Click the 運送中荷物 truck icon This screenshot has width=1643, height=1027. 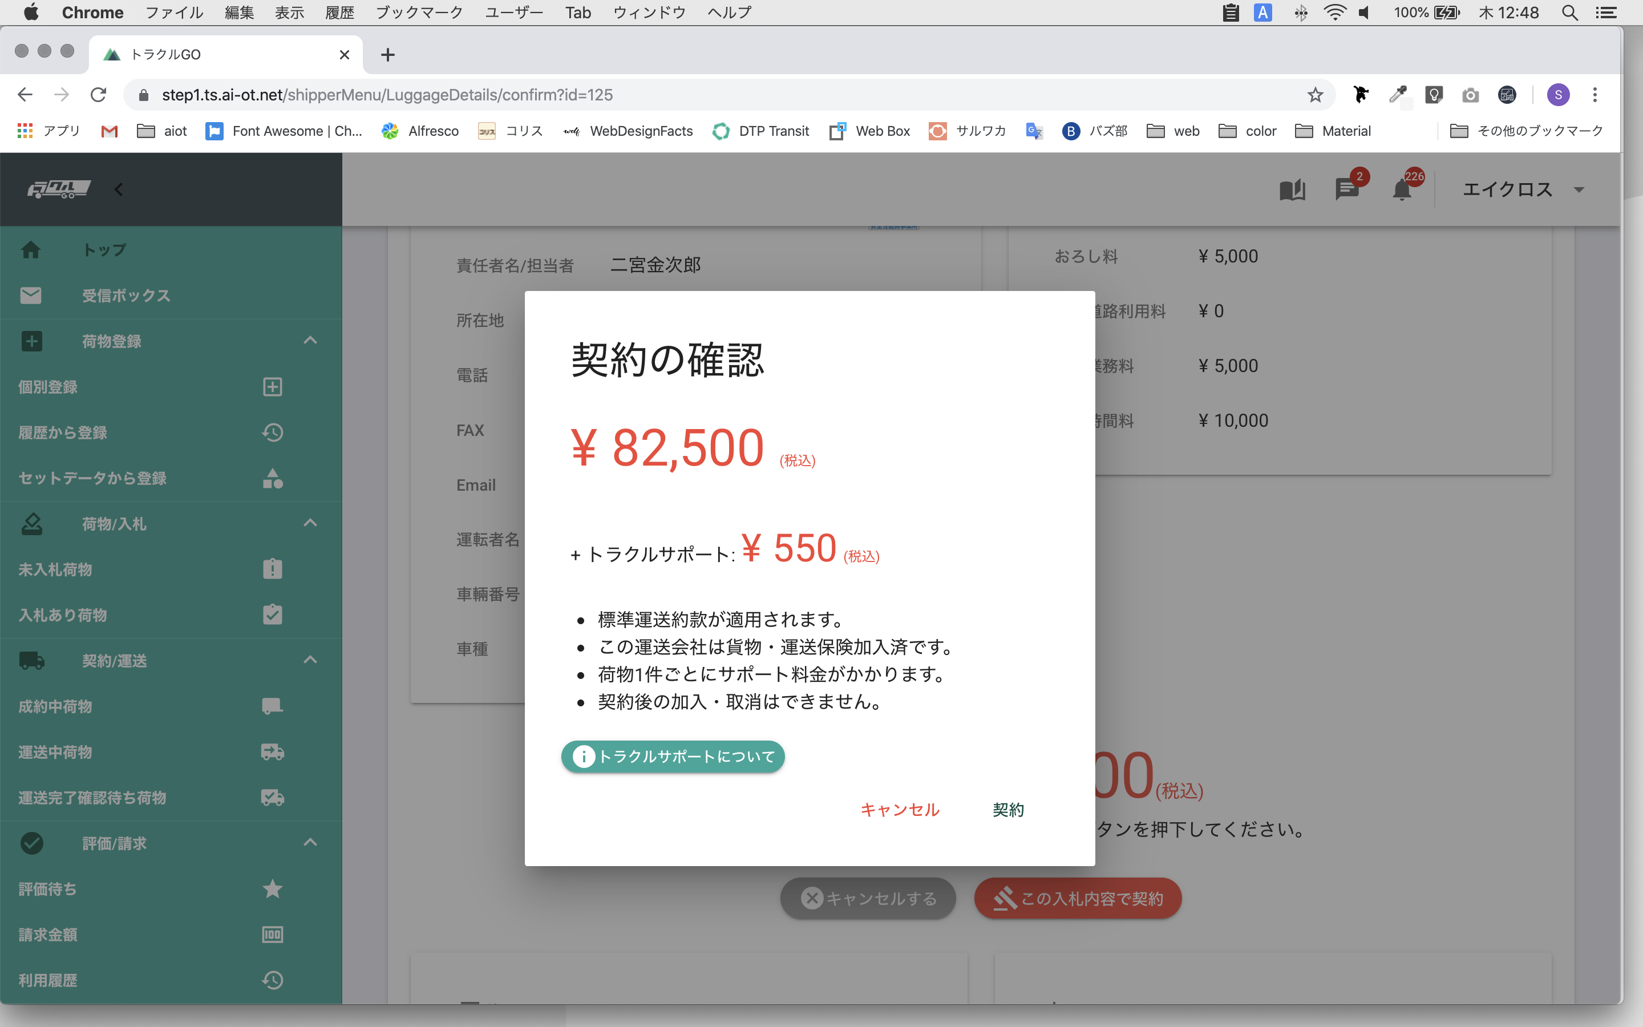coord(272,752)
